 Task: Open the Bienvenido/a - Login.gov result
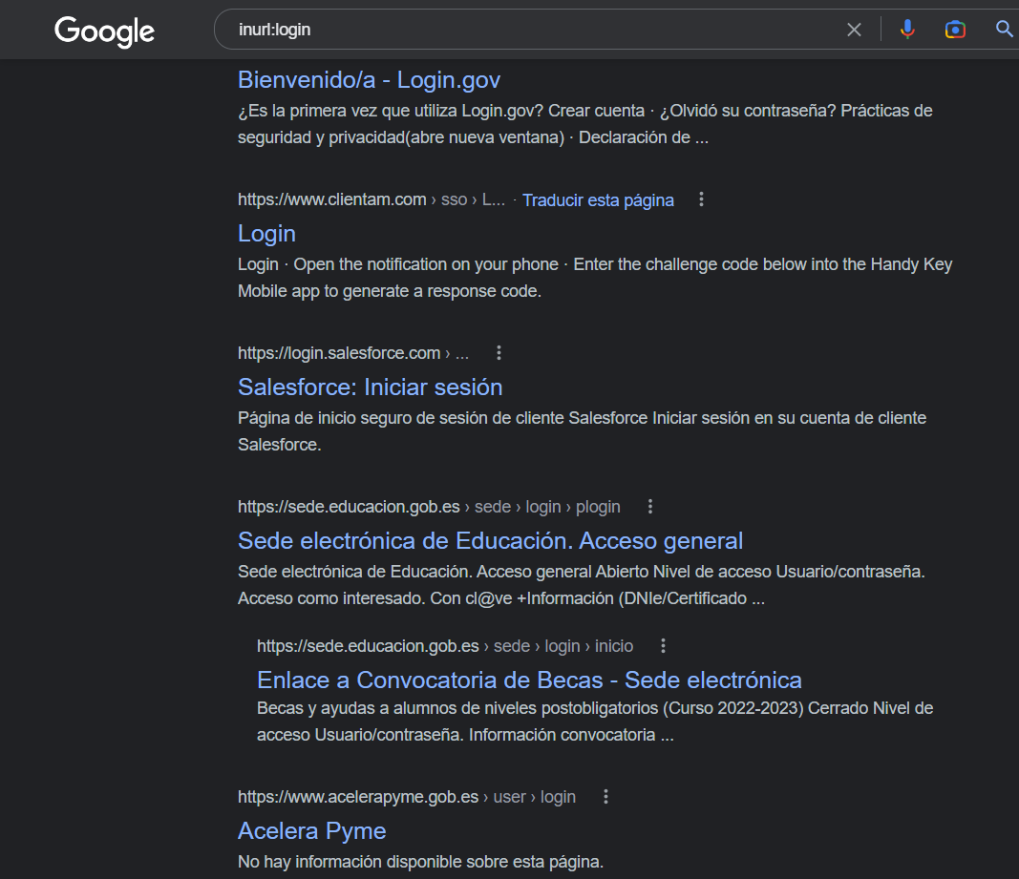[x=370, y=80]
